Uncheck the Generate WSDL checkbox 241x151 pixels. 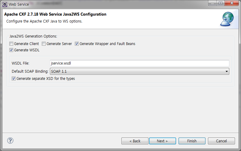point(11,50)
